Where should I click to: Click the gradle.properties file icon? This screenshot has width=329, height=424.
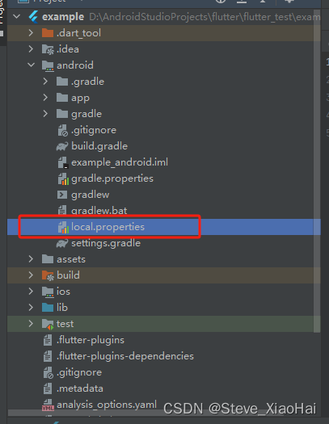[x=63, y=179]
